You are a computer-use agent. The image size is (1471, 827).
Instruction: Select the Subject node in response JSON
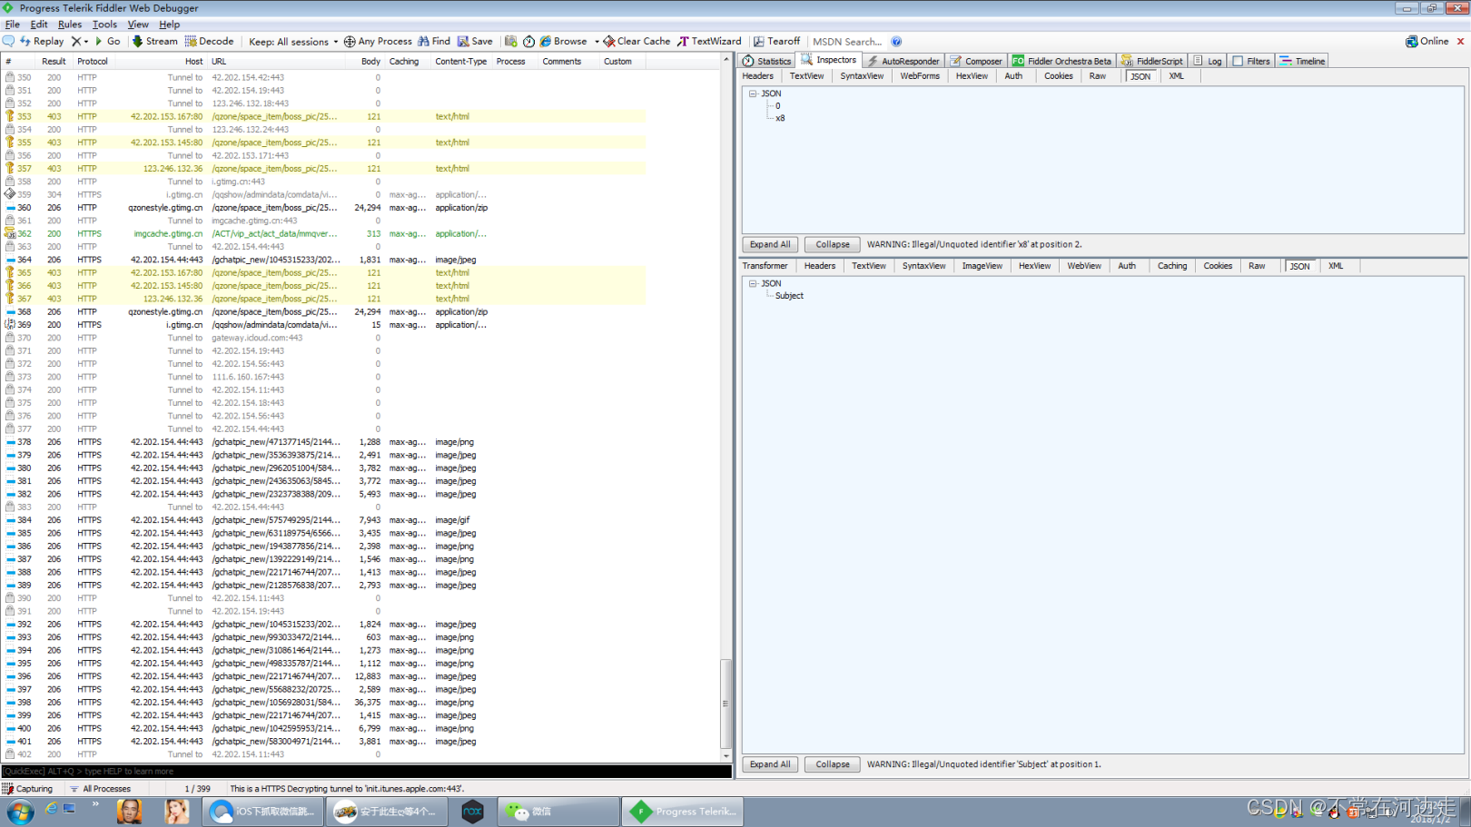pos(789,296)
